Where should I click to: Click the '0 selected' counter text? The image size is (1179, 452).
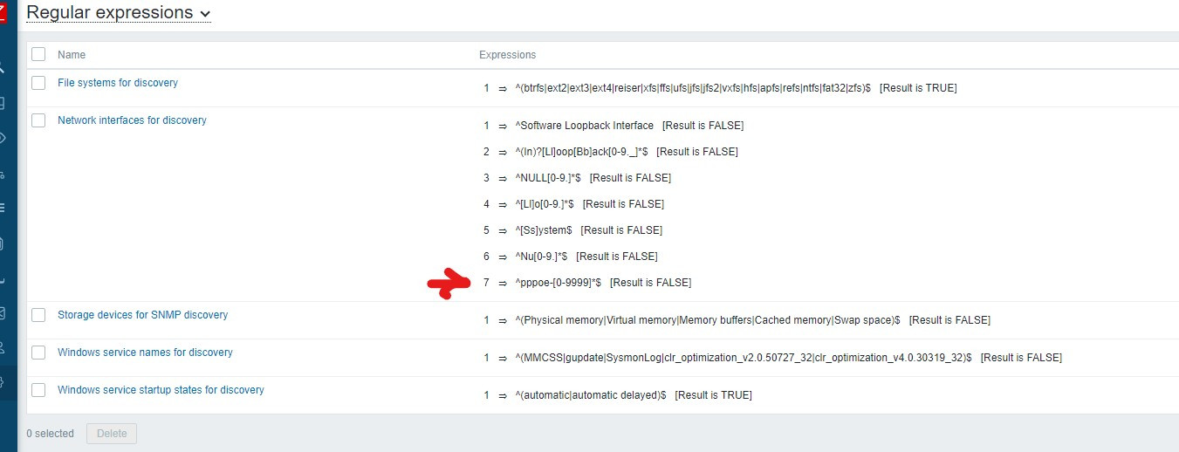(x=50, y=434)
